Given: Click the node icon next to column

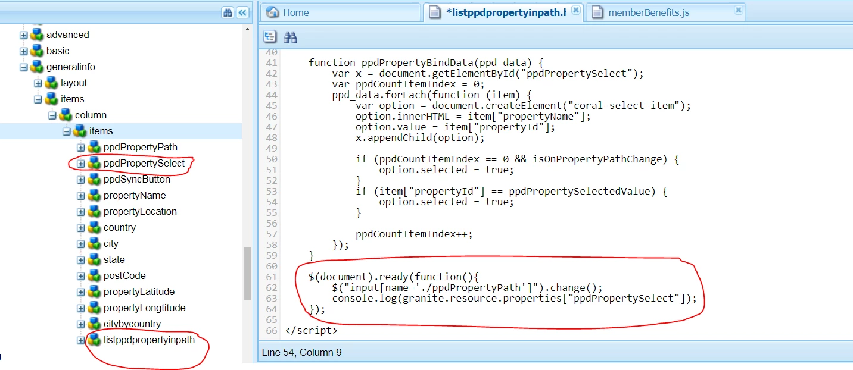Looking at the screenshot, I should pyautogui.click(x=66, y=115).
